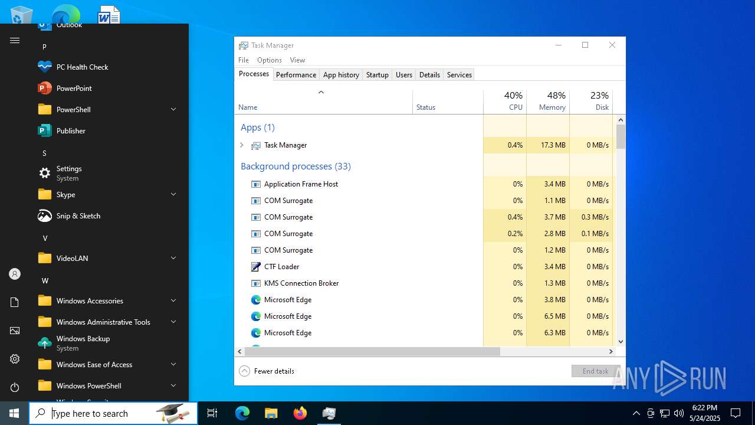Select the Background processes (33) group header
Viewport: 755px width, 425px height.
[x=296, y=166]
